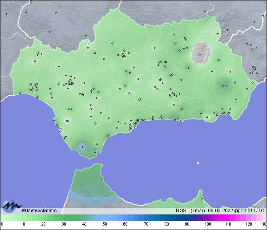Click scale value 50 on legend

click(105, 224)
